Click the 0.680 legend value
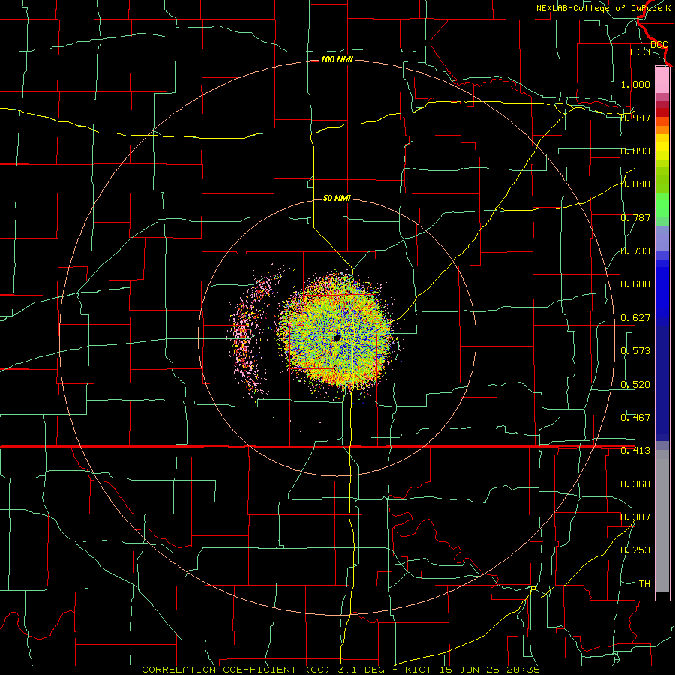The width and height of the screenshot is (675, 675). point(635,284)
